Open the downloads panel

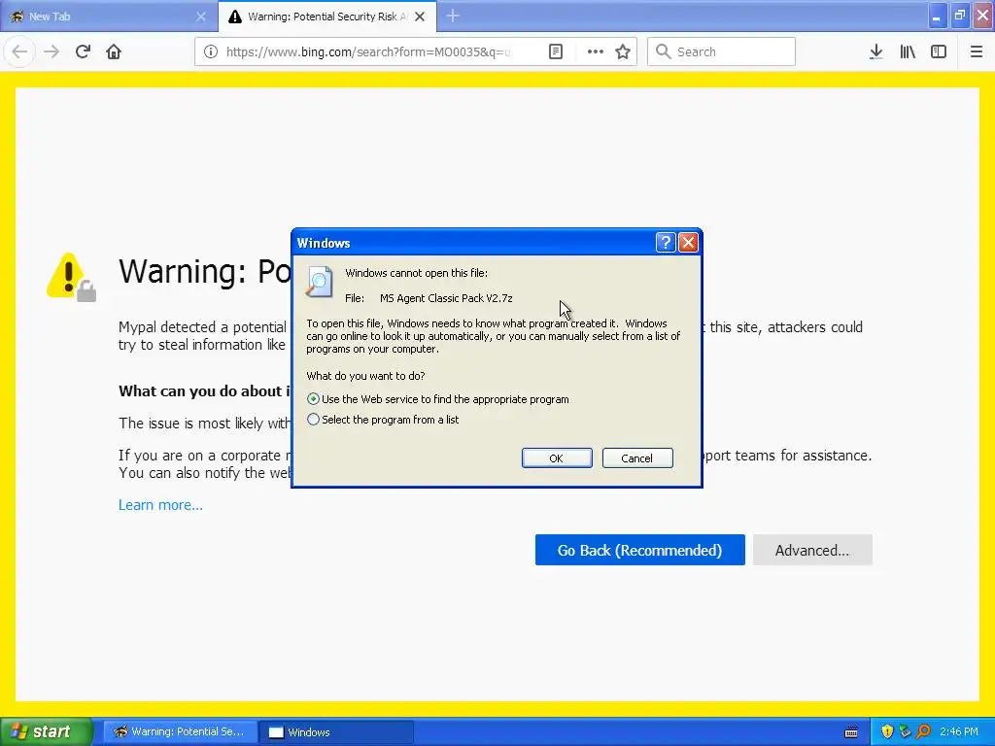click(875, 52)
